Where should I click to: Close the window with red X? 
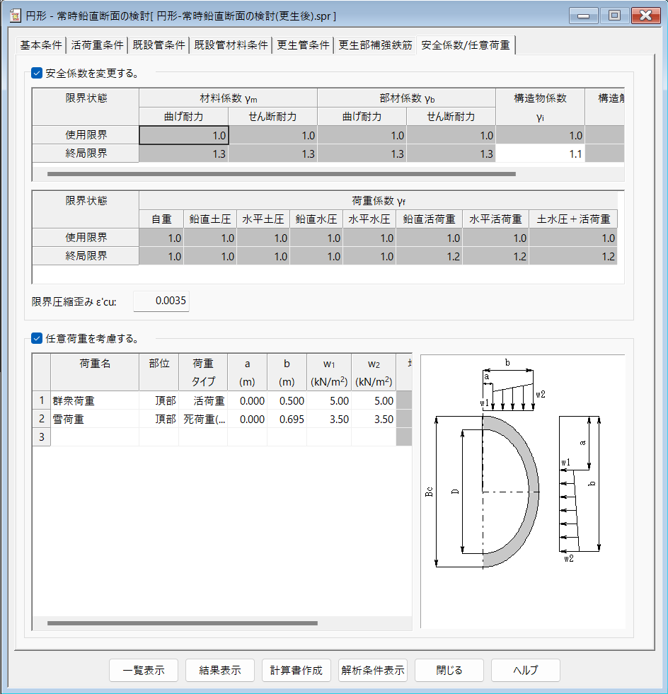coord(646,16)
